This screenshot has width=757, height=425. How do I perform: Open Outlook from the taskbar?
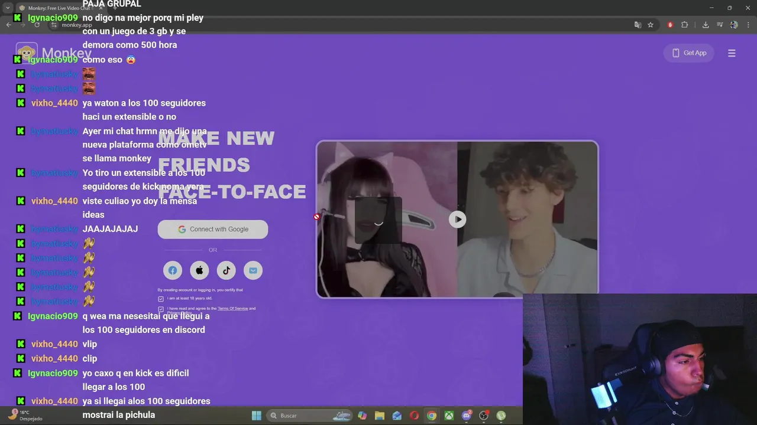[x=397, y=416]
